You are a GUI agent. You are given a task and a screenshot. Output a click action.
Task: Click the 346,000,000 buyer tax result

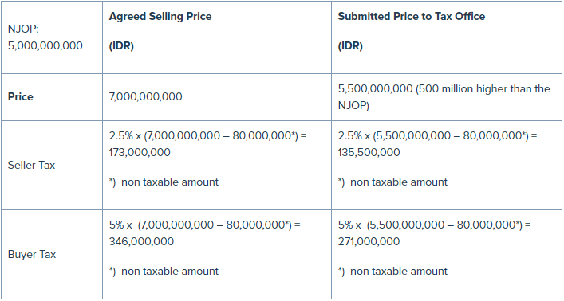point(141,241)
